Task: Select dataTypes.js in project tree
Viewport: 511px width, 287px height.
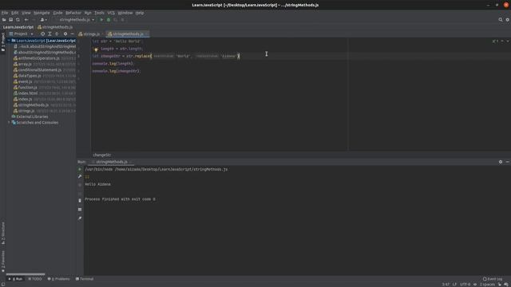Action: coord(30,76)
